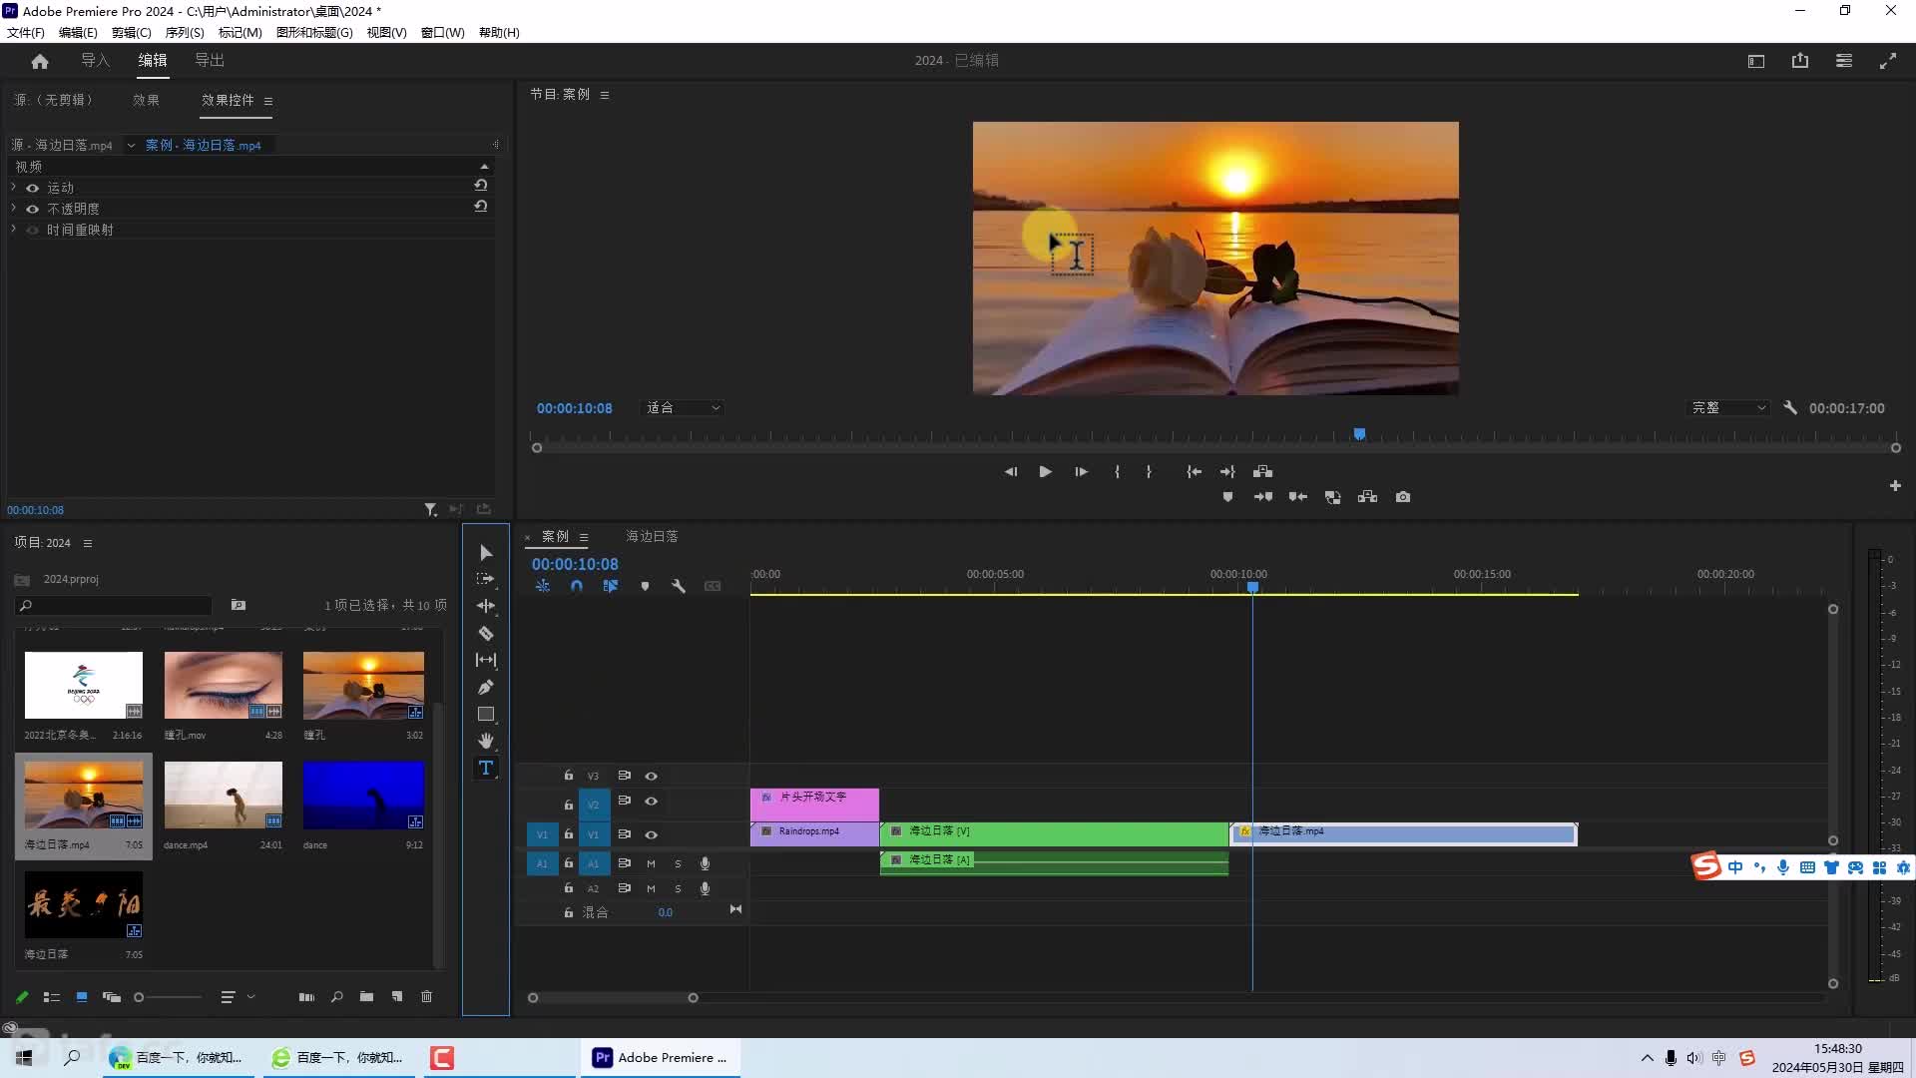Open the 文件(F) menu
This screenshot has height=1078, width=1916.
click(26, 33)
